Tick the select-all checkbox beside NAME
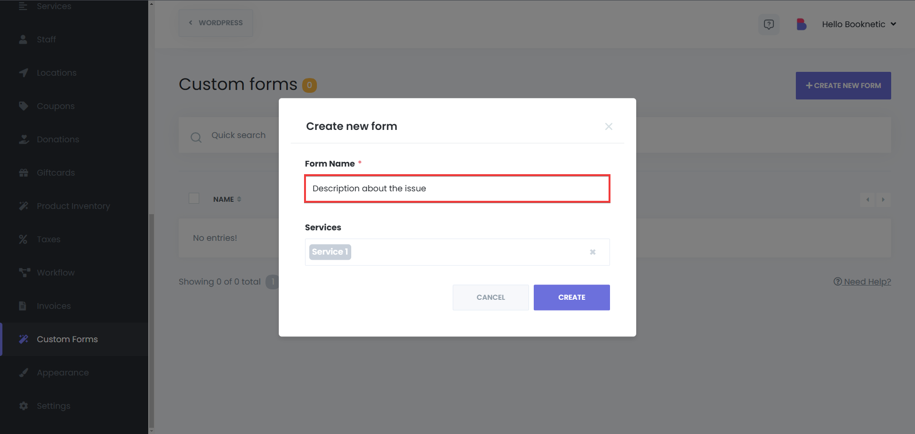The height and width of the screenshot is (434, 915). click(x=194, y=198)
